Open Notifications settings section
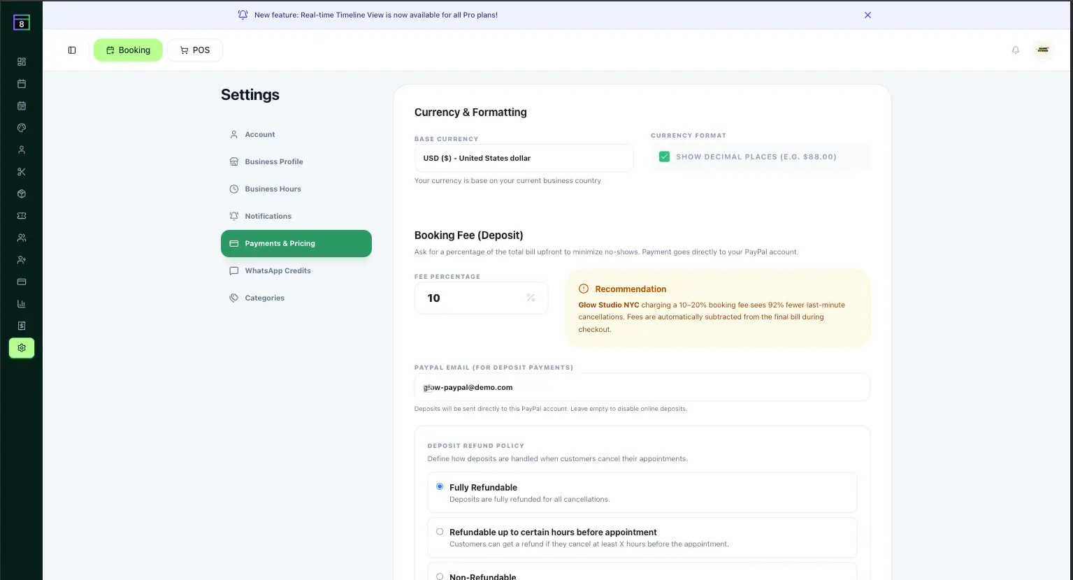 click(296, 216)
